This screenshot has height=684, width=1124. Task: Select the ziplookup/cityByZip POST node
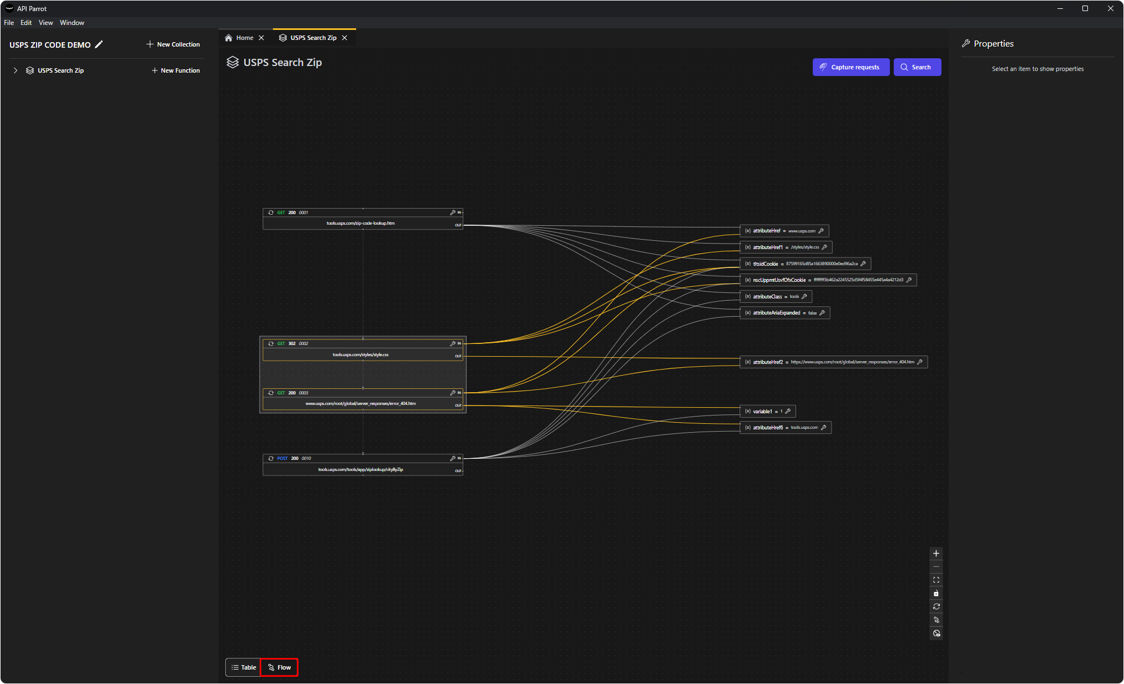pos(363,464)
